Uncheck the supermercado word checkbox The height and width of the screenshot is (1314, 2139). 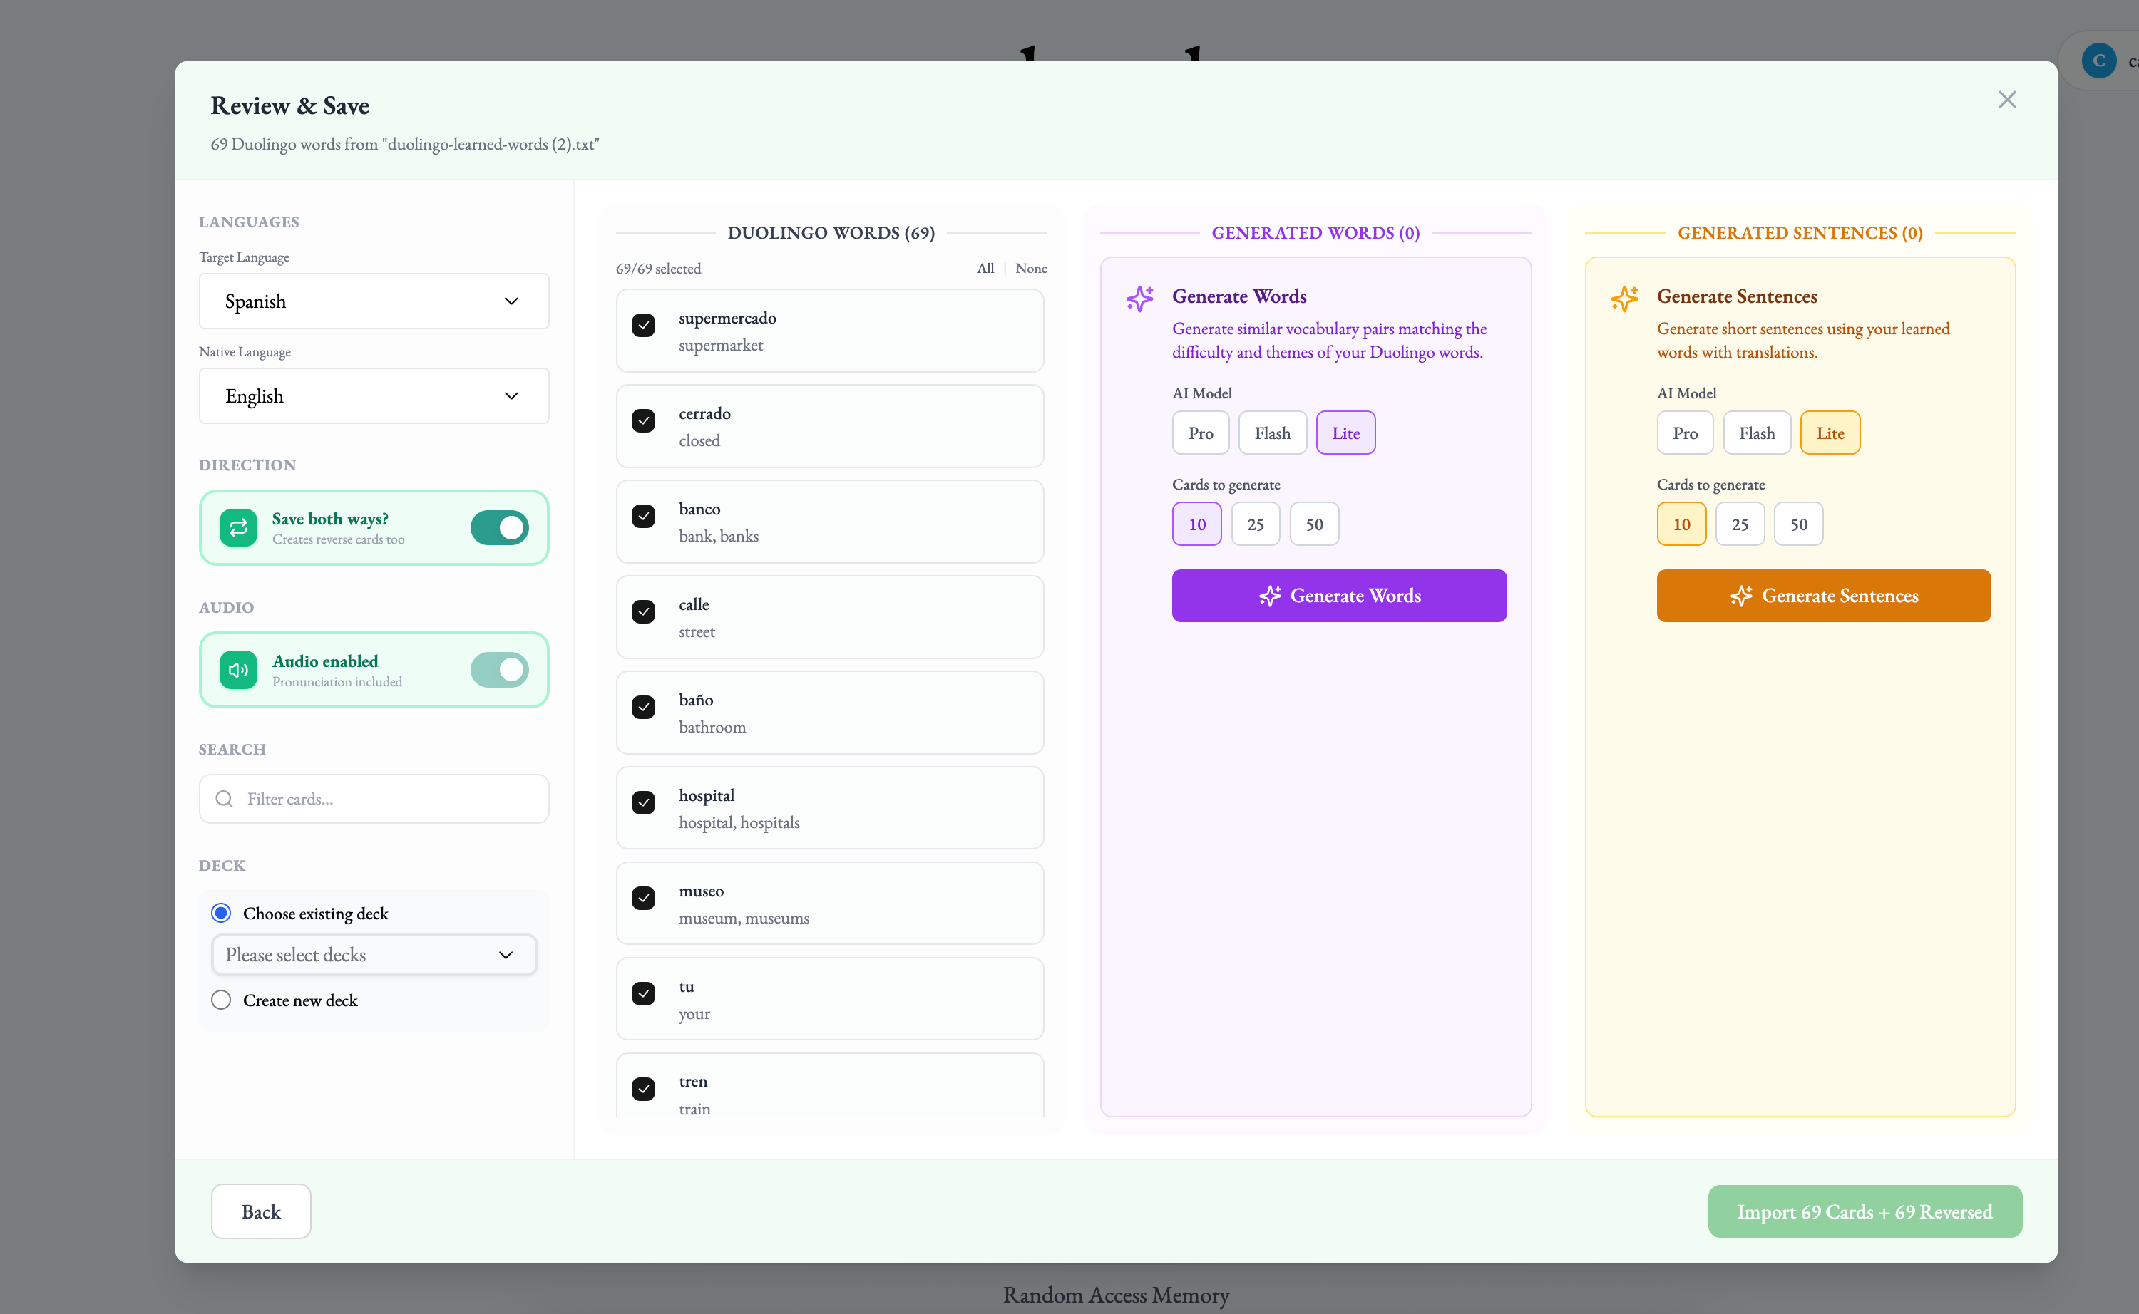click(643, 325)
